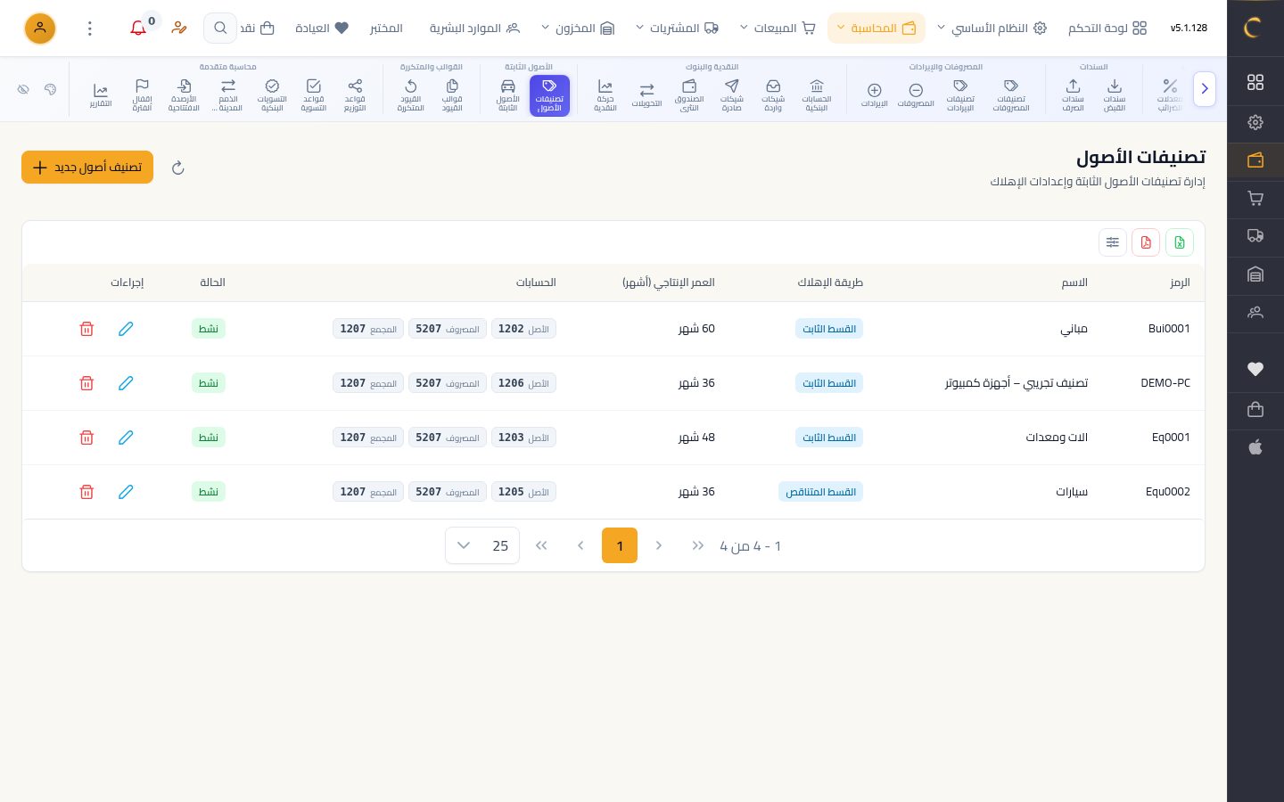Viewport: 1284px width, 802px height.
Task: Open the search icon in the header
Action: click(220, 29)
